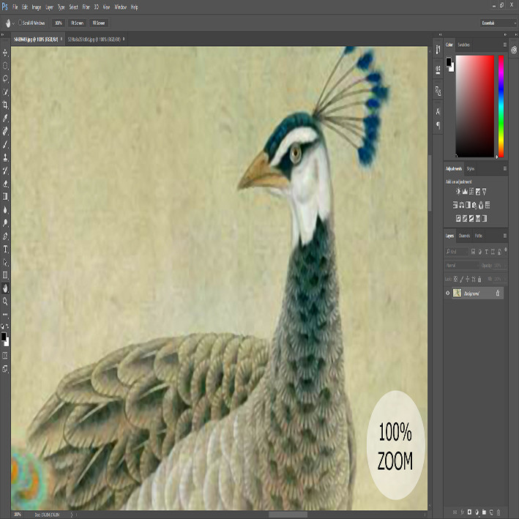Toggle type layer filter icon
This screenshot has height=519, width=519.
486,252
